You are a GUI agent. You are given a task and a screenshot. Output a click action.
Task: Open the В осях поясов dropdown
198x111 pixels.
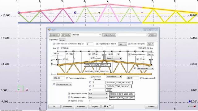point(64,84)
